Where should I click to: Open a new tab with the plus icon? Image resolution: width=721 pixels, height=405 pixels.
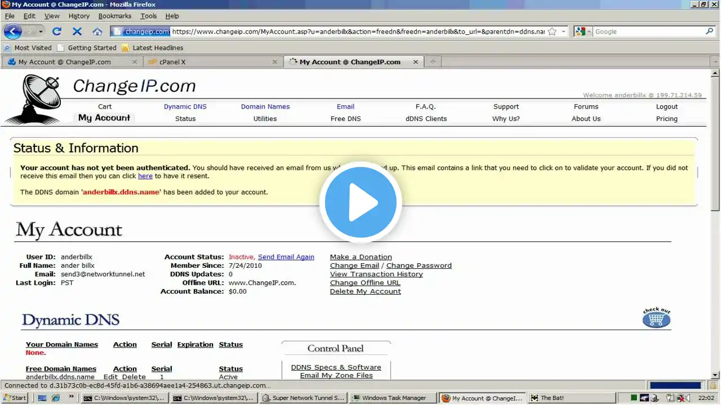click(433, 62)
